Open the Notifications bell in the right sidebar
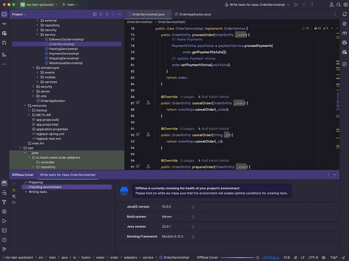 pos(344,15)
